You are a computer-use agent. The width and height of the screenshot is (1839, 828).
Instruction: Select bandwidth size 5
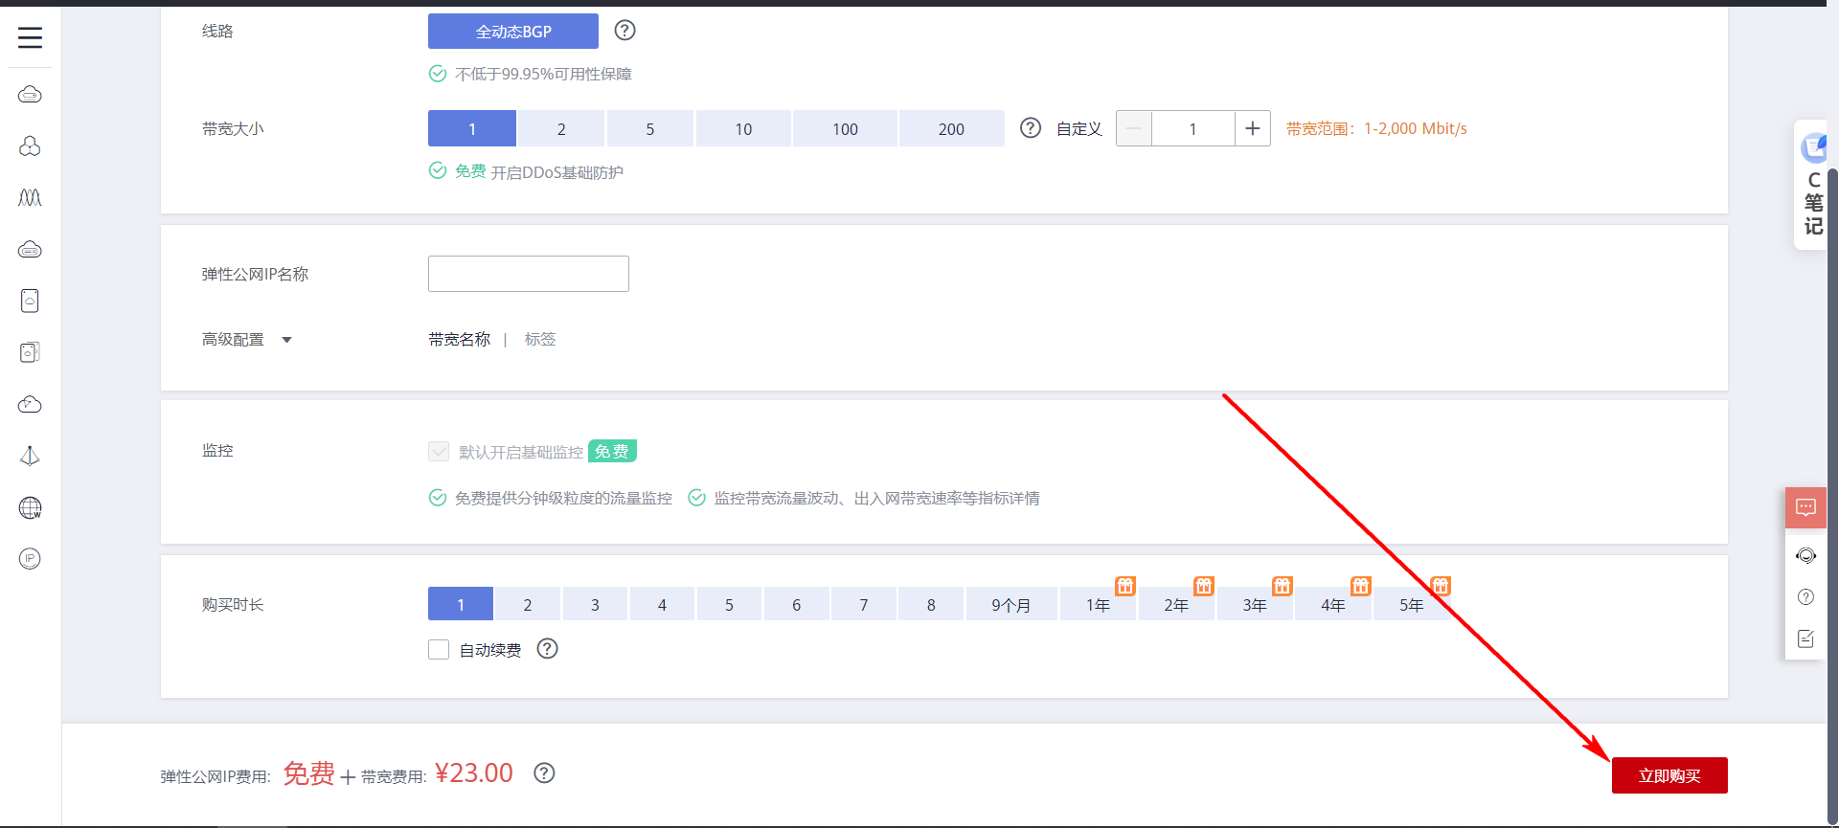[x=650, y=128]
